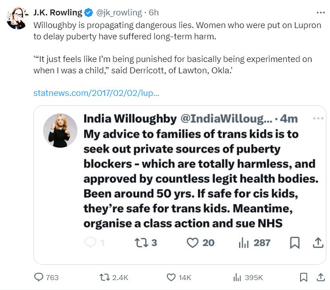Open the quoted tweet text about puberty blockers
Image resolution: width=330 pixels, height=290 pixels.
tap(201, 179)
